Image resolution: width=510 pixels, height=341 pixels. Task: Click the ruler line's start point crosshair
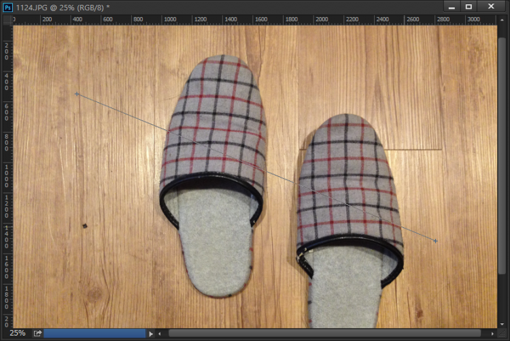click(x=77, y=94)
